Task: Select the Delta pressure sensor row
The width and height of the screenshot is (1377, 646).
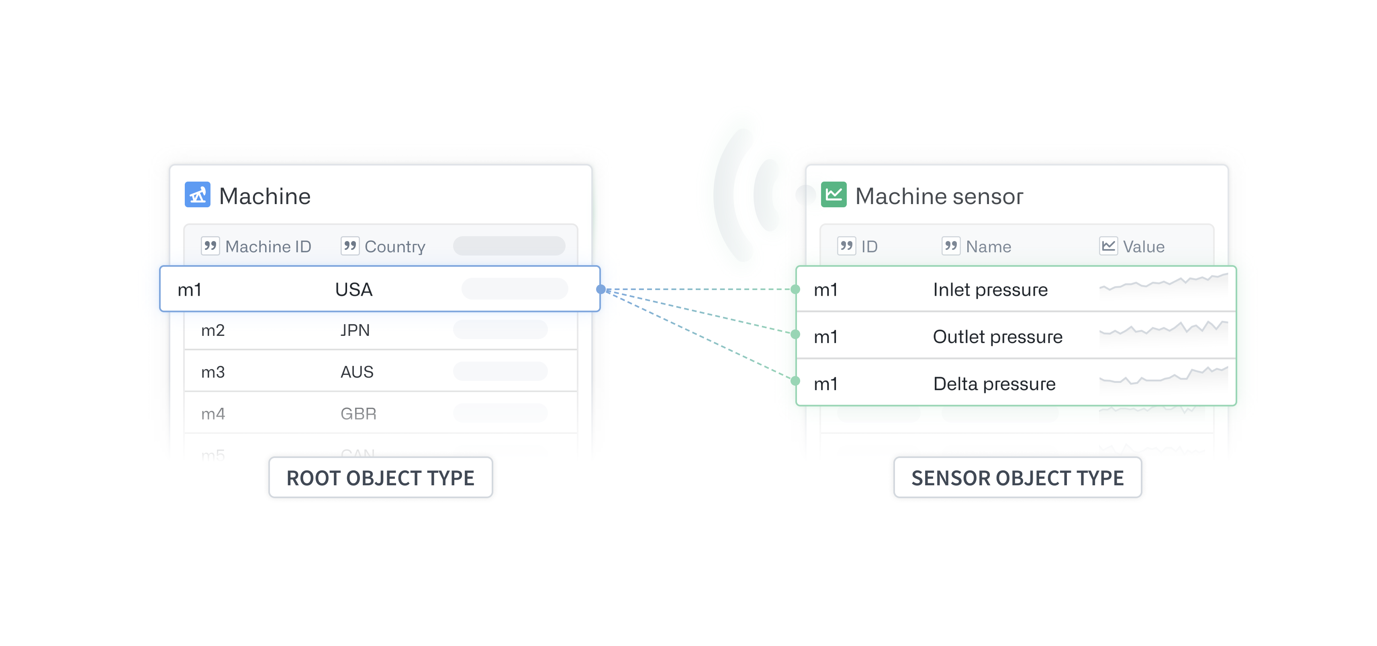Action: pos(1016,382)
